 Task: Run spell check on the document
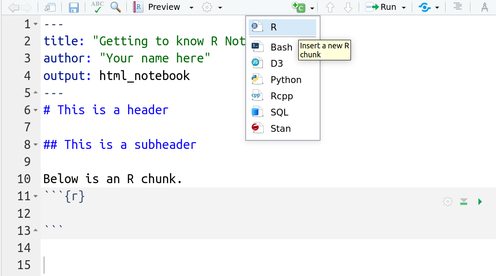(98, 7)
